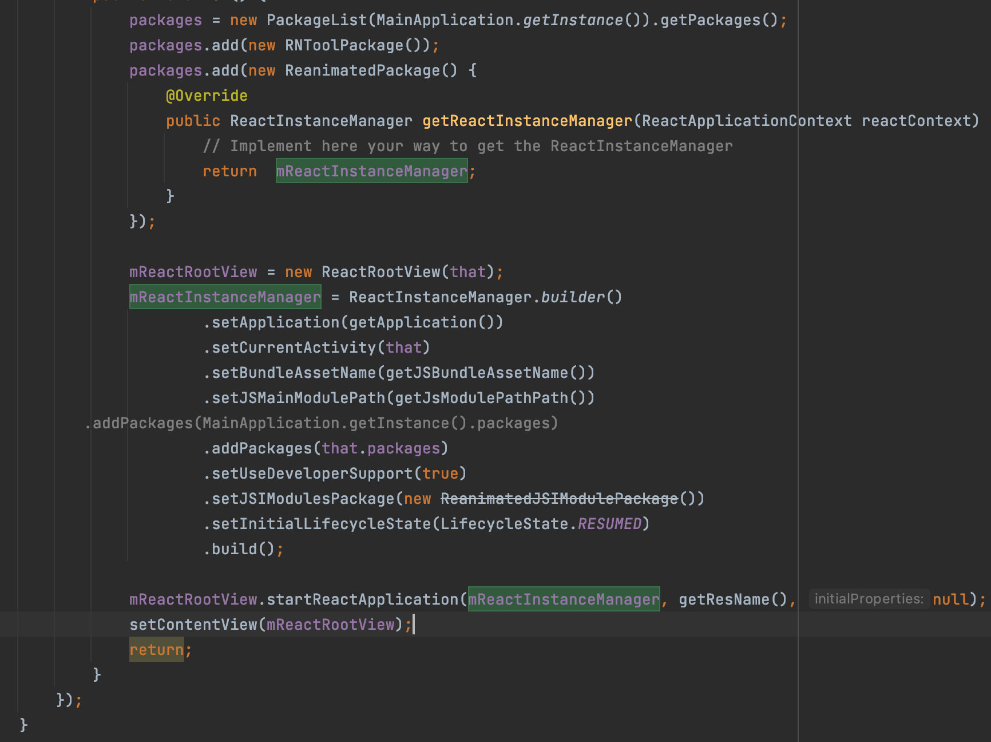The image size is (991, 742).
Task: Click italic 'RESUMED' lifecycle constant
Action: (609, 524)
